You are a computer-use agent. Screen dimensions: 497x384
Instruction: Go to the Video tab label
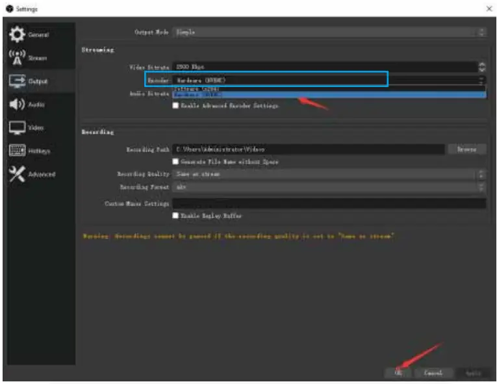pyautogui.click(x=36, y=127)
